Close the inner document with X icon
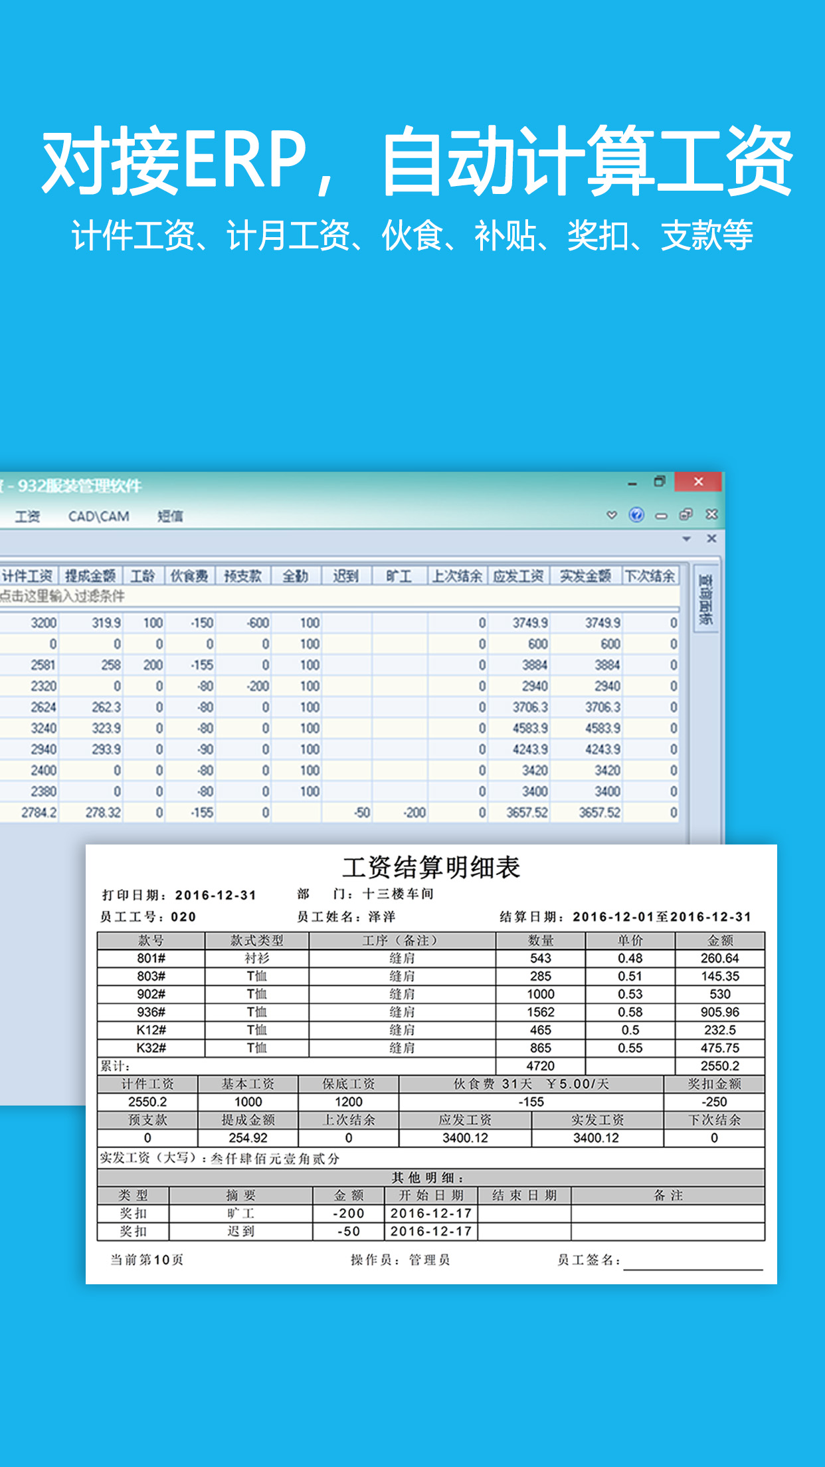The width and height of the screenshot is (825, 1467). coord(711,515)
